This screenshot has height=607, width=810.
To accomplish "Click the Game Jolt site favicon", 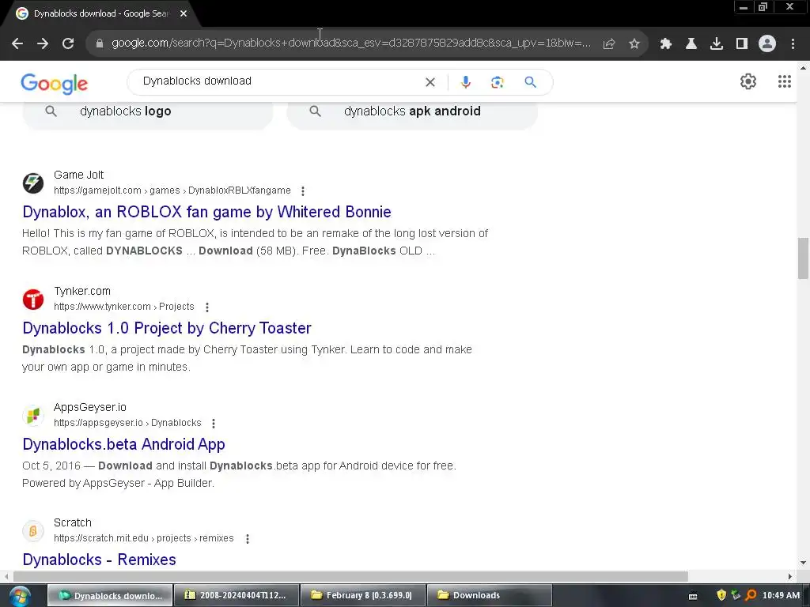I will (33, 183).
